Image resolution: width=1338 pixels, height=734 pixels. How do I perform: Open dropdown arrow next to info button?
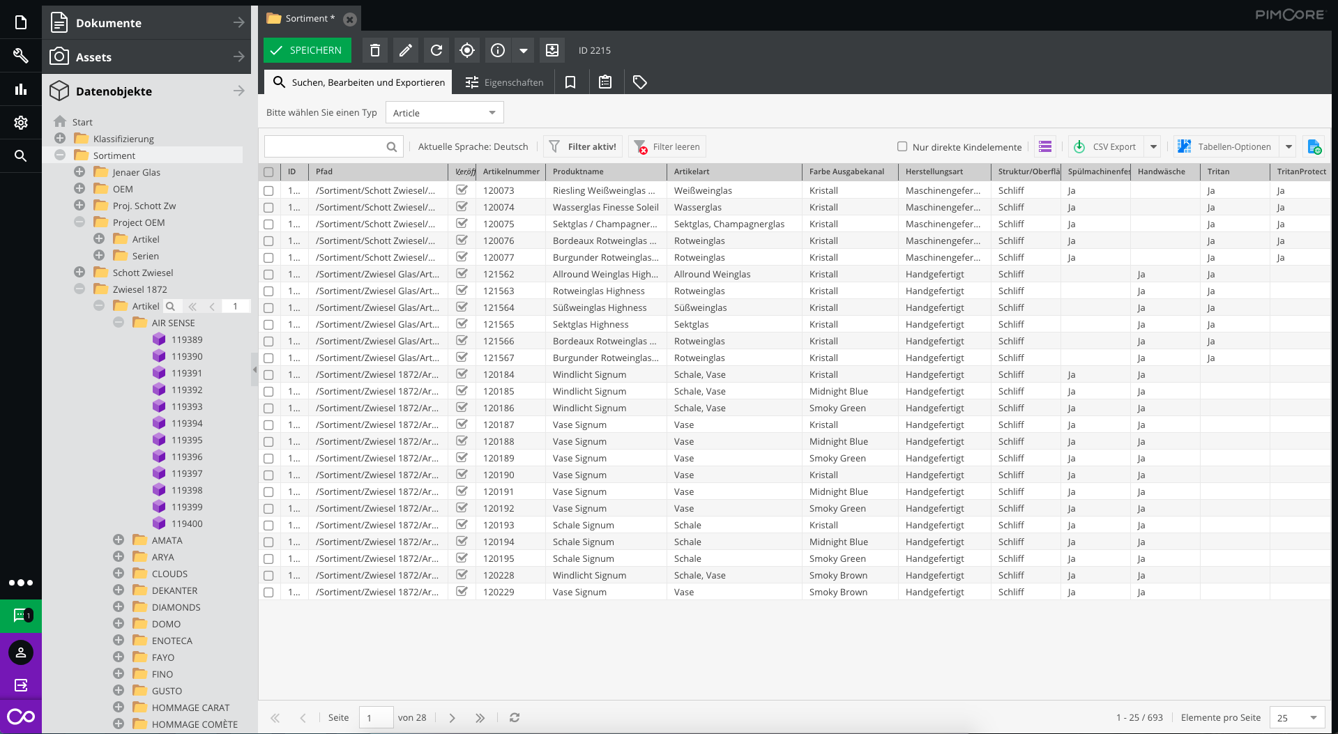(x=523, y=50)
